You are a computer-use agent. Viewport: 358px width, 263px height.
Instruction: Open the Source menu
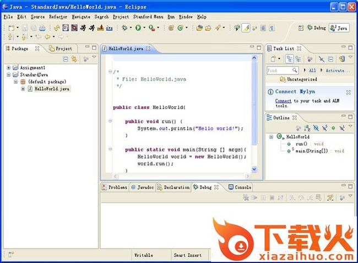tap(37, 17)
